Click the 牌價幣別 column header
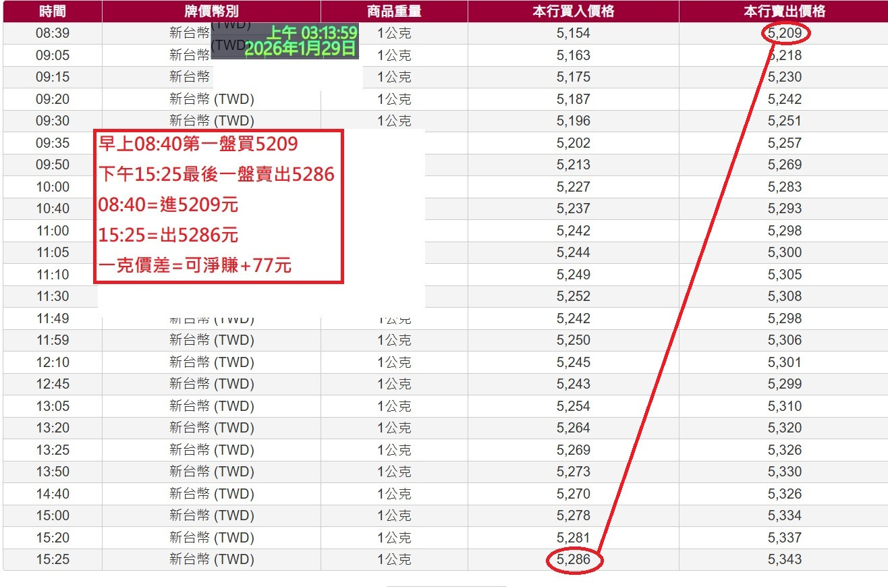 pyautogui.click(x=211, y=11)
